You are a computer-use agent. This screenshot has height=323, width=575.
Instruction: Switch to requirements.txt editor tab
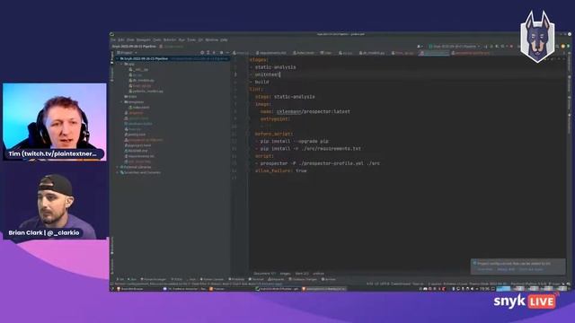click(x=271, y=53)
